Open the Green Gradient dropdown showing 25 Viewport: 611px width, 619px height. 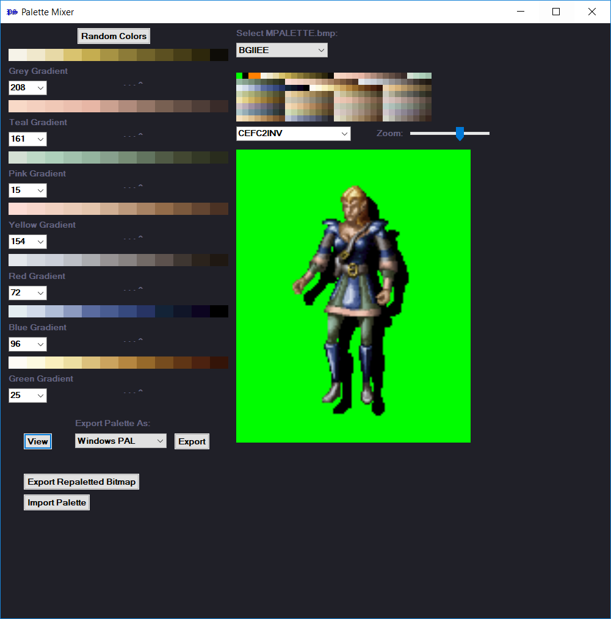tap(27, 396)
